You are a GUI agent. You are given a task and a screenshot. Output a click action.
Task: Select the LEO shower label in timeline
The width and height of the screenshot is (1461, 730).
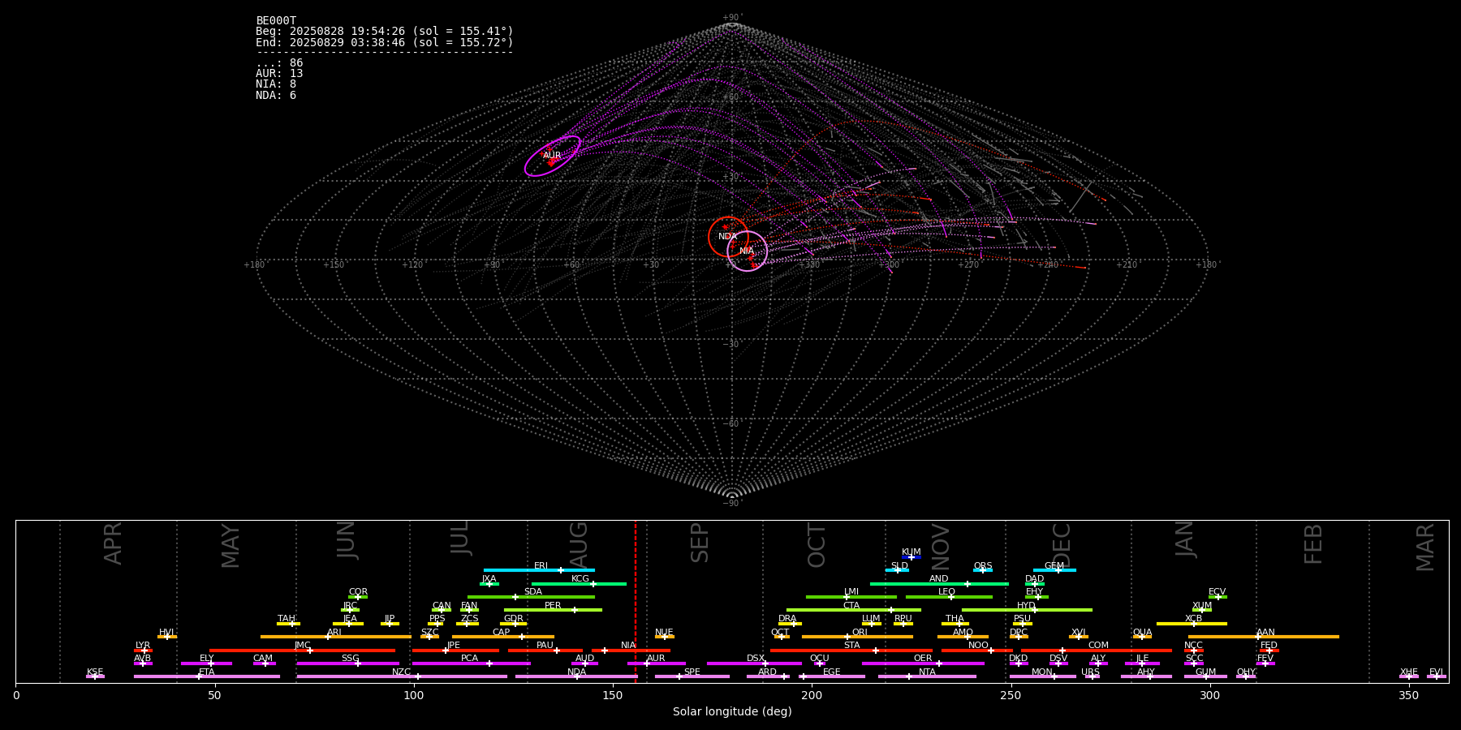click(947, 592)
